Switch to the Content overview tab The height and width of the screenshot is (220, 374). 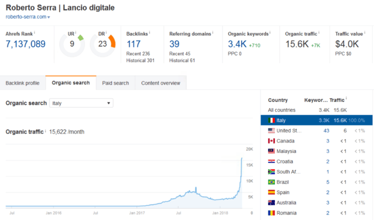coord(161,83)
